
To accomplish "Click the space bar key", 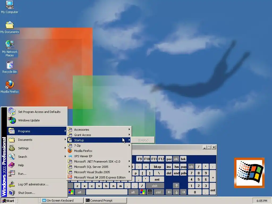I will pos(107,192).
